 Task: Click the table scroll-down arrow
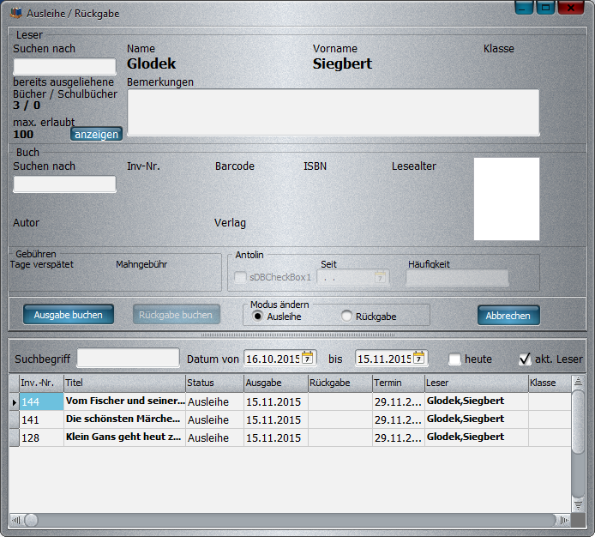578,505
